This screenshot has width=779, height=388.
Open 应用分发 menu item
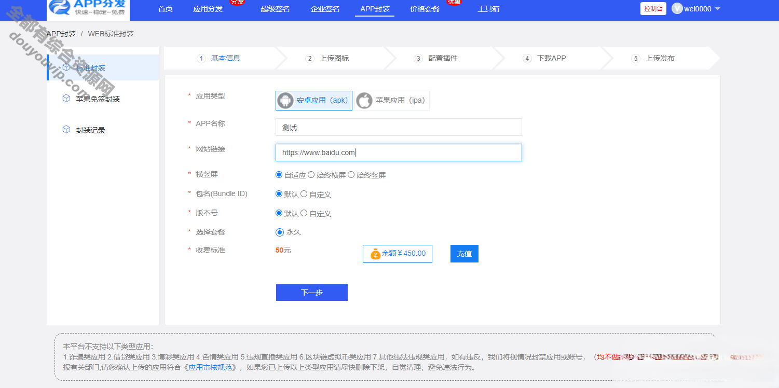tap(208, 9)
